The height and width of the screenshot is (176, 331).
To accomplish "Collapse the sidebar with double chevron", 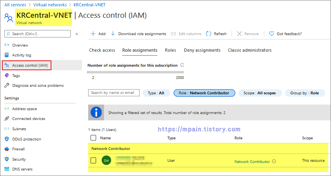I will point(77,34).
